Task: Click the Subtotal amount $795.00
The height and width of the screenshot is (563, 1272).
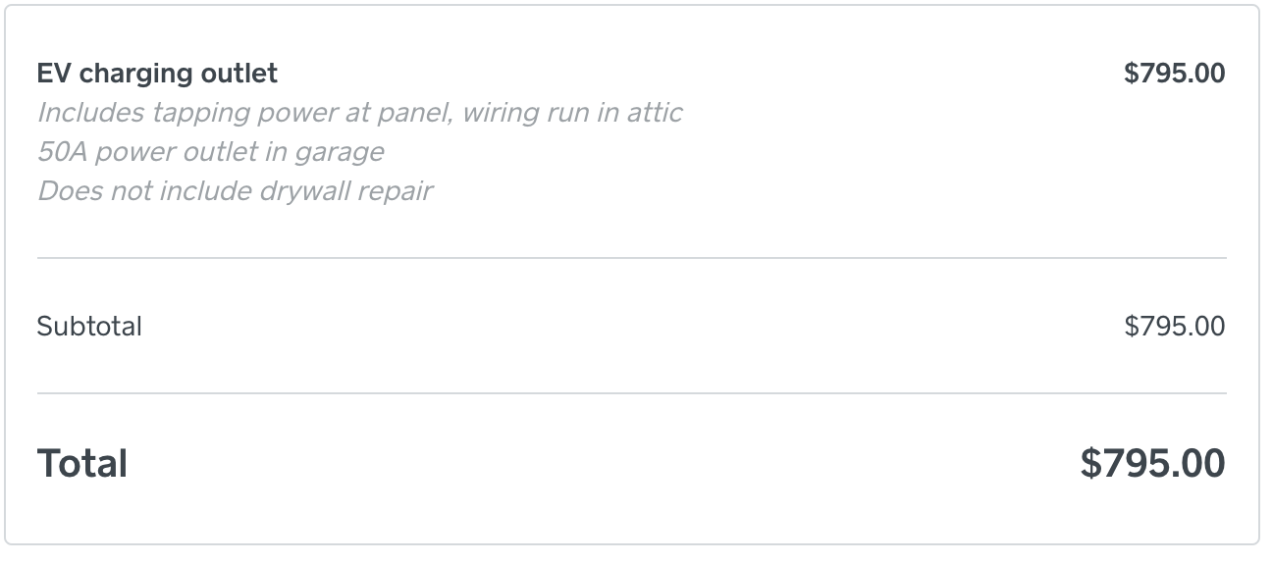Action: coord(1174,327)
